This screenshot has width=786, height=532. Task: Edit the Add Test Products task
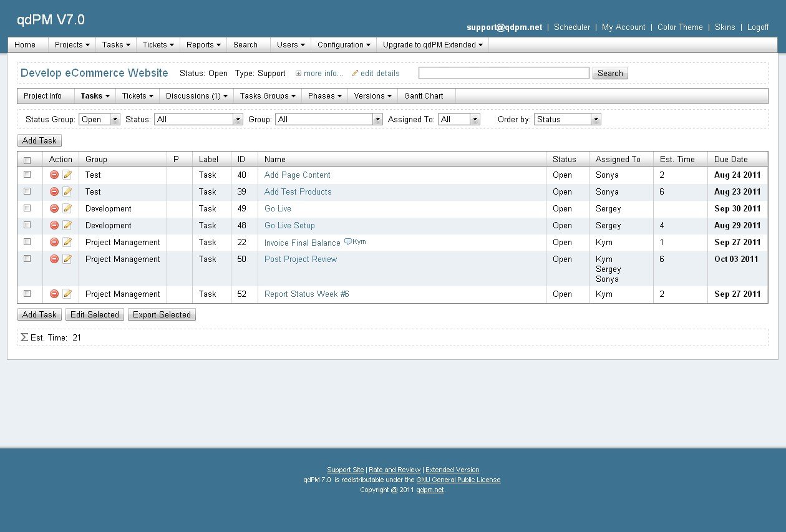coord(67,192)
